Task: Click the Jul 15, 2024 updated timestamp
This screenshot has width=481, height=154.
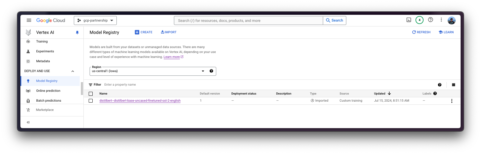Action: [x=391, y=101]
